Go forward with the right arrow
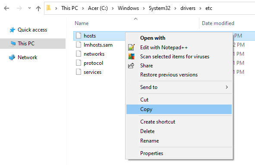This screenshot has width=255, height=165. click(x=19, y=8)
